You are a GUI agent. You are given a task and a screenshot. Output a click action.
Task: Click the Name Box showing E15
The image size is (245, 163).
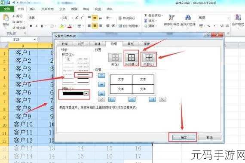point(16,40)
